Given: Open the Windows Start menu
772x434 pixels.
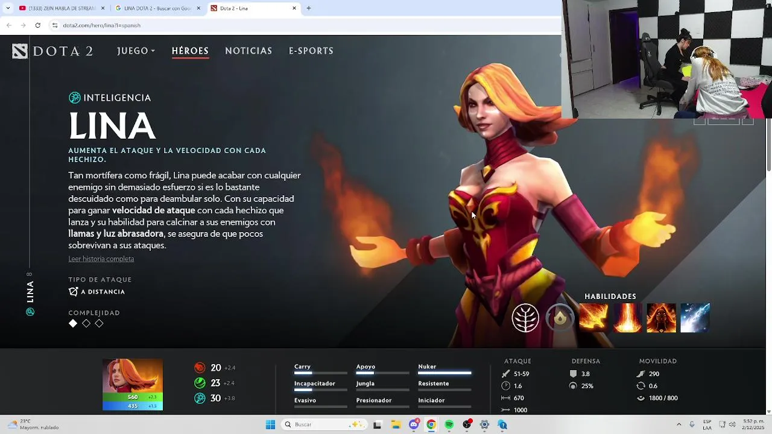Looking at the screenshot, I should 270,425.
